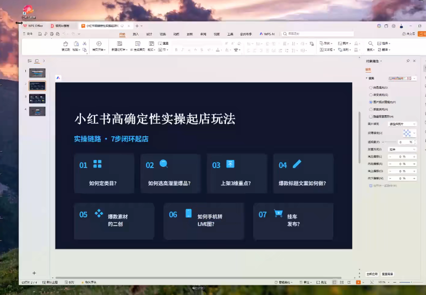Switch to the Animation ribbon tab
This screenshot has width=426, height=295.
(x=176, y=34)
